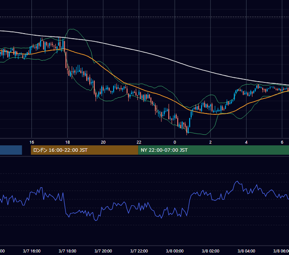The image size is (289, 255).
Task: Click the '20' hour label on price chart axis
Action: click(103, 142)
